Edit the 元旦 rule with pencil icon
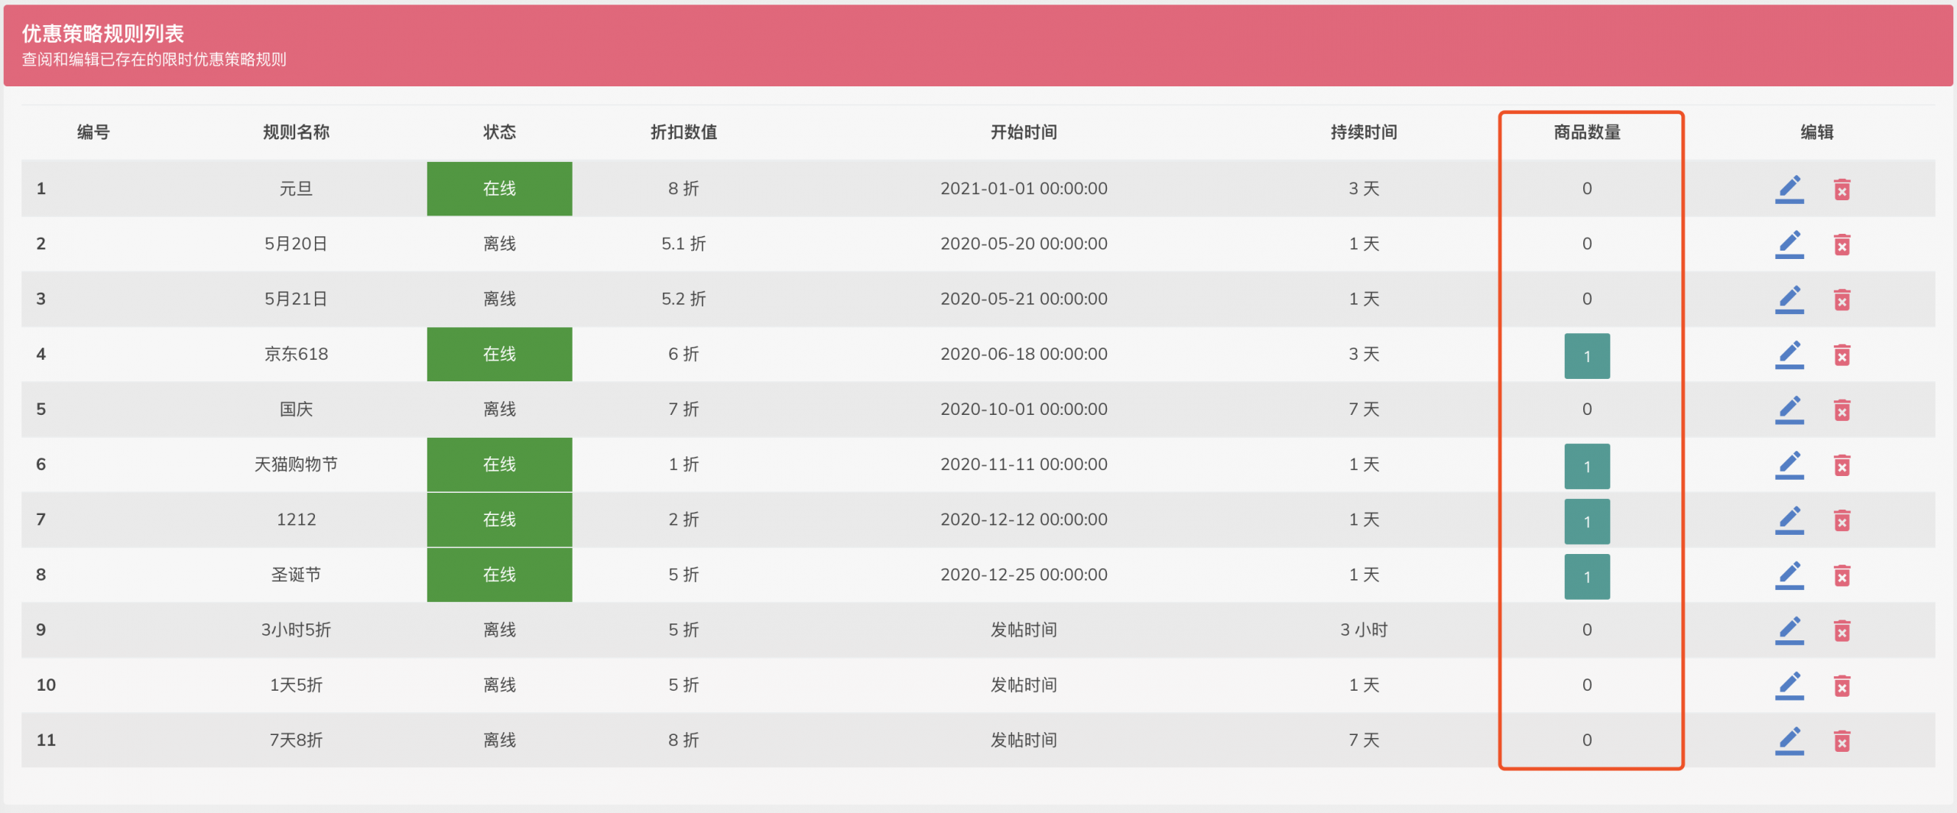The image size is (1957, 813). click(x=1789, y=189)
